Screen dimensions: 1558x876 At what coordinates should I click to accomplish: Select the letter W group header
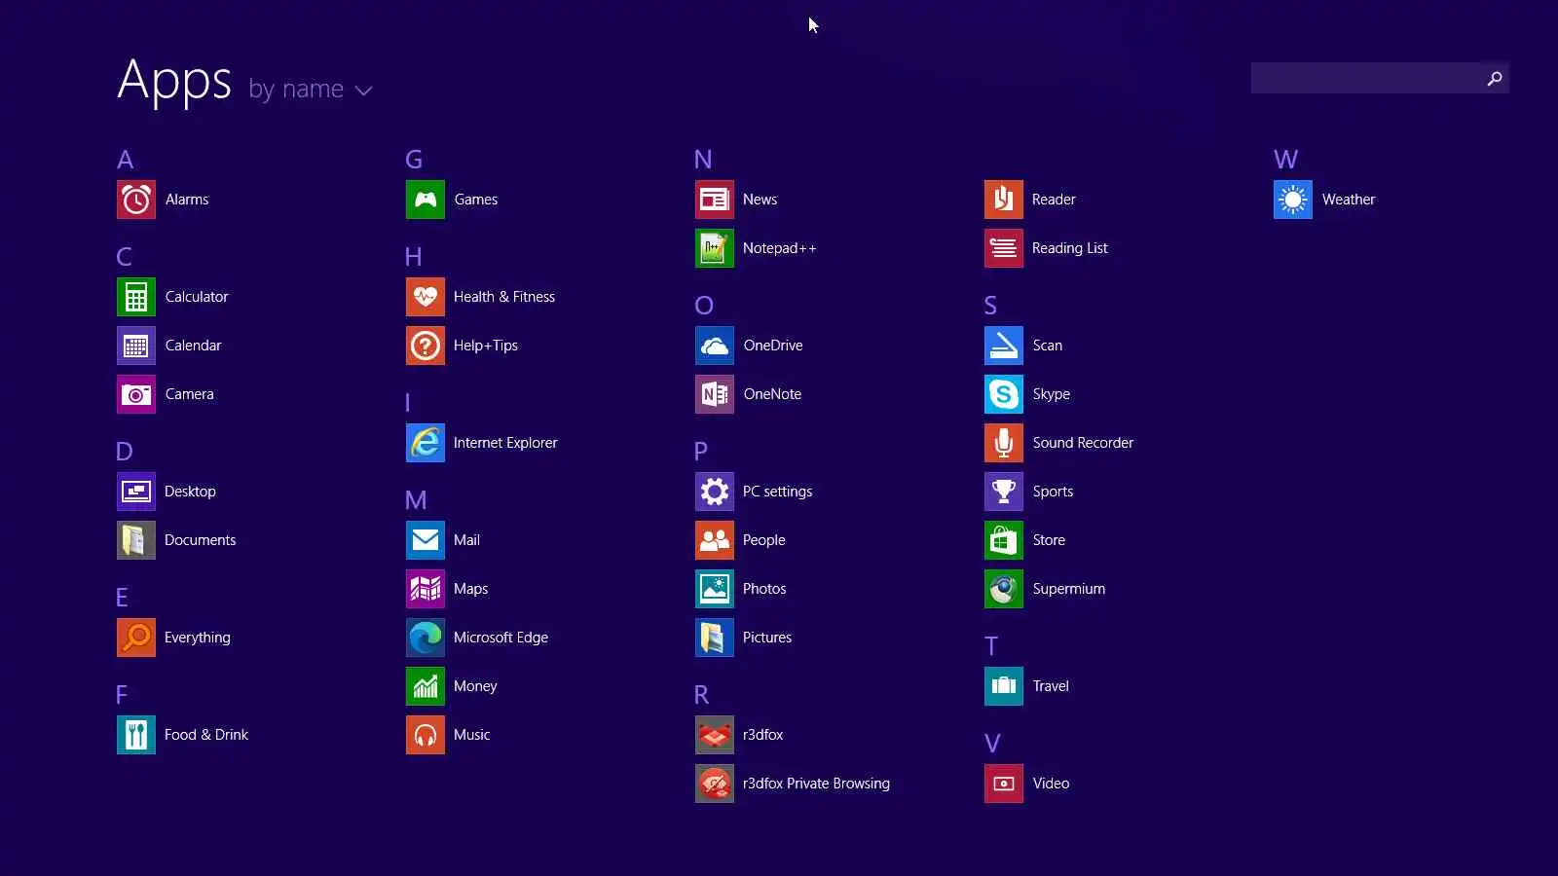point(1285,160)
